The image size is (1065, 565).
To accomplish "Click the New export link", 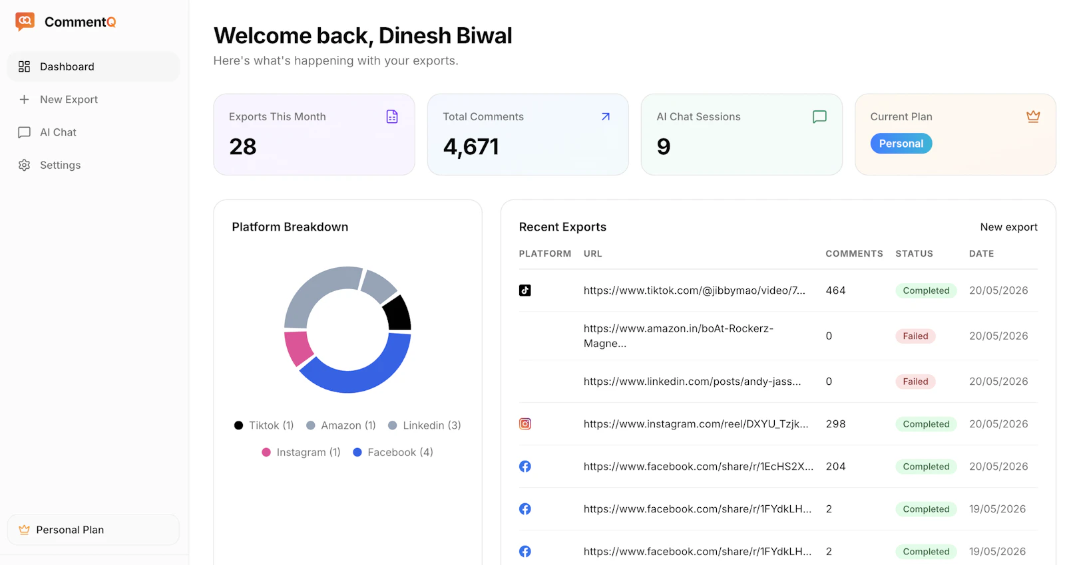I will pos(1008,227).
